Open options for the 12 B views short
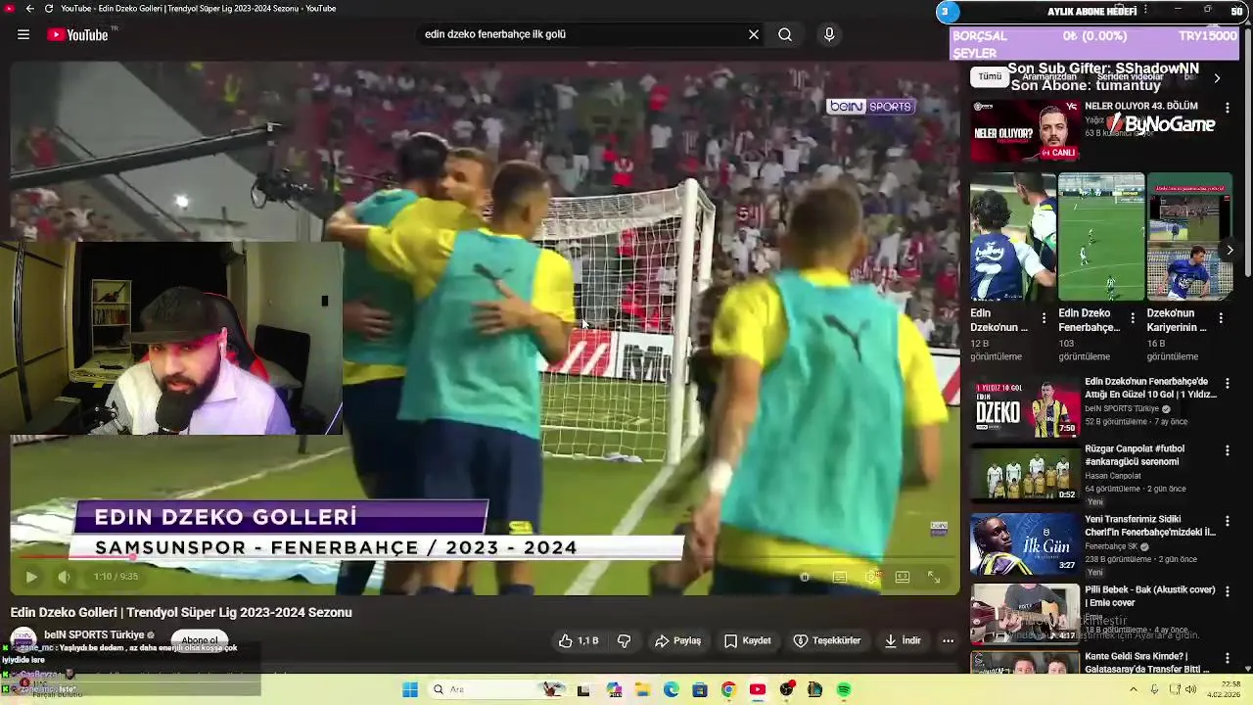 point(1044,318)
